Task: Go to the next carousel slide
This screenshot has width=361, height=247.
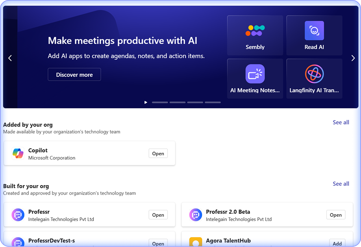Action: click(x=353, y=58)
